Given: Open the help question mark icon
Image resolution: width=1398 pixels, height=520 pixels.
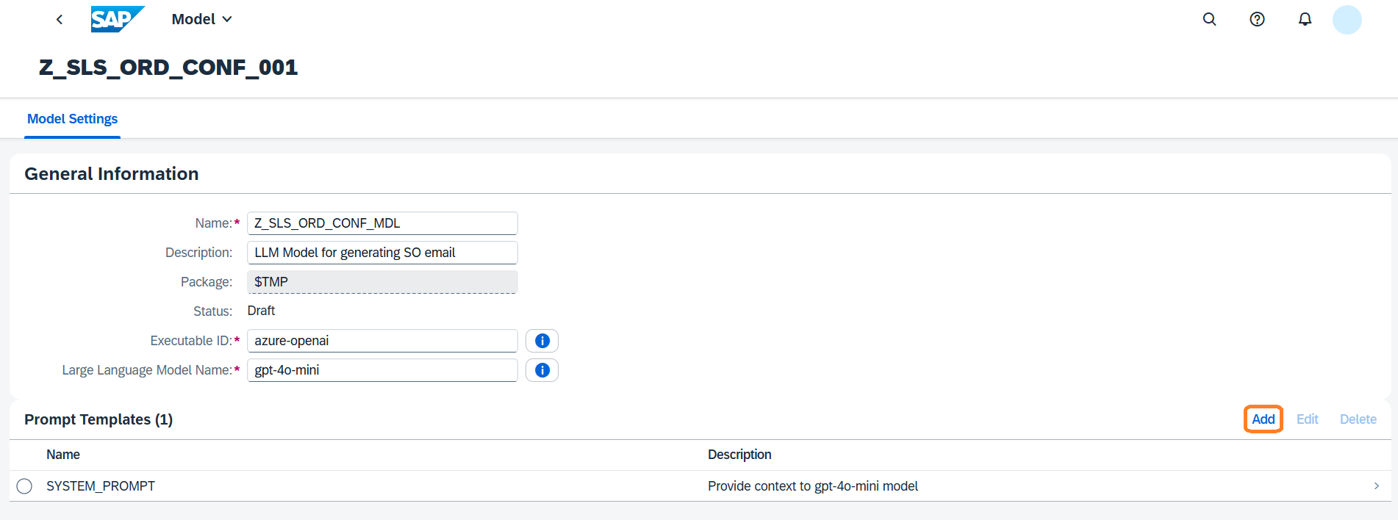Looking at the screenshot, I should [1257, 20].
